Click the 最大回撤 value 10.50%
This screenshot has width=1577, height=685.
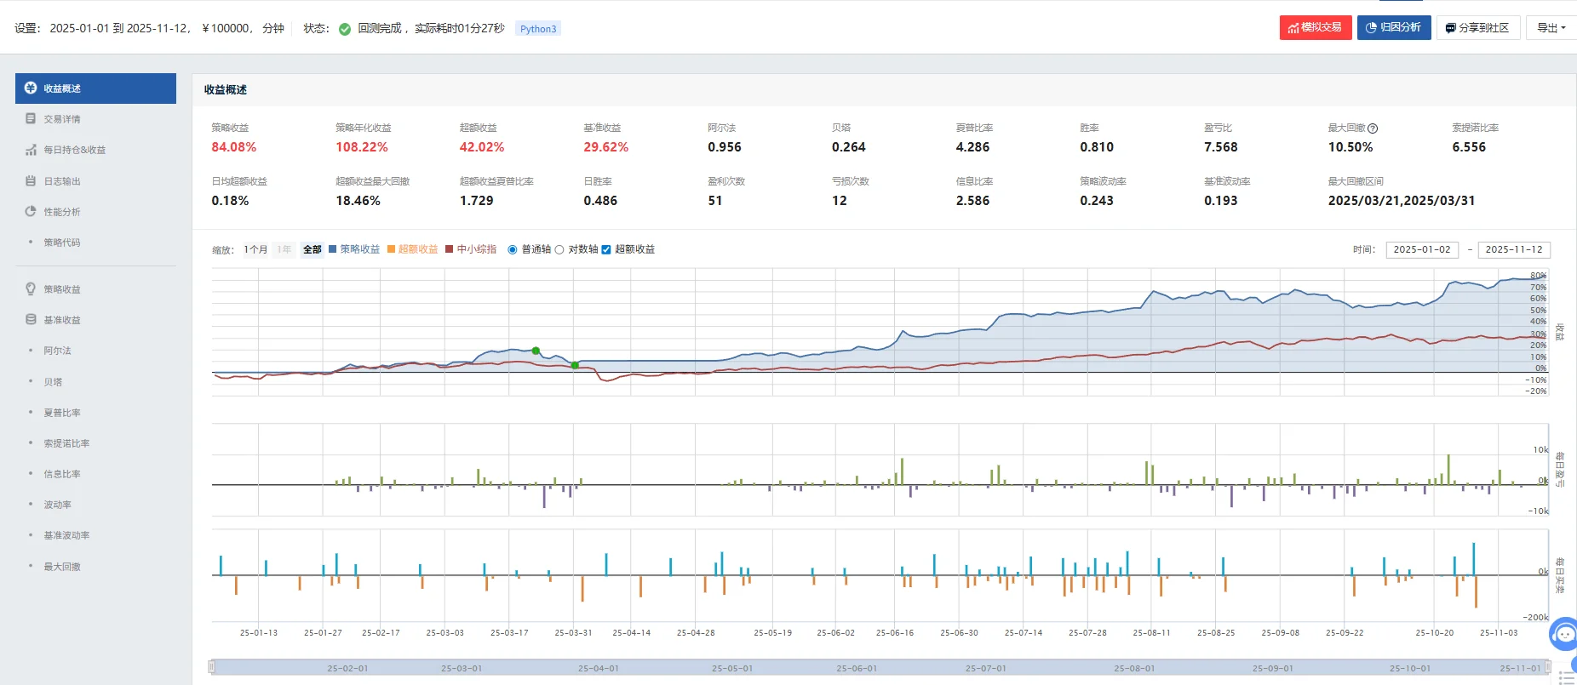1350,147
